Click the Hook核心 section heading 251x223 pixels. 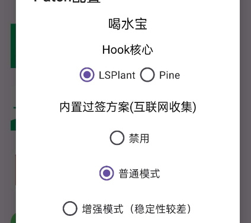click(x=128, y=50)
